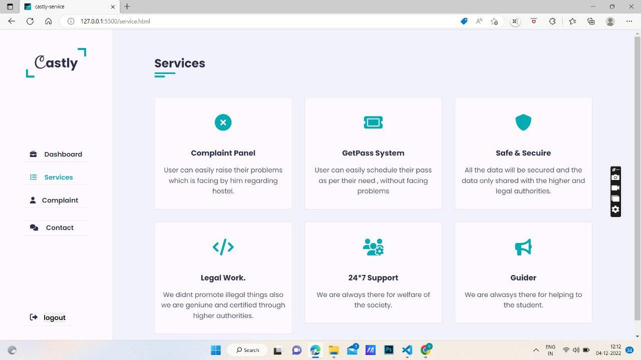This screenshot has height=360, width=641.
Task: Open Photoshop from the taskbar
Action: 389,350
